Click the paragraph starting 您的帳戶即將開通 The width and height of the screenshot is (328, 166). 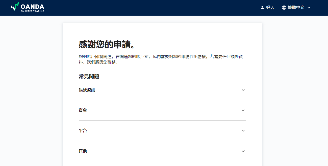point(161,59)
